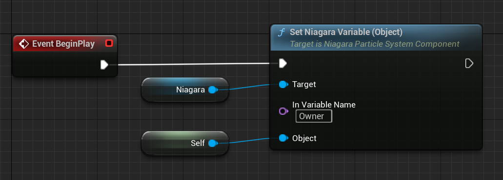Edit the Owner variable name field
503x180 pixels.
(314, 116)
